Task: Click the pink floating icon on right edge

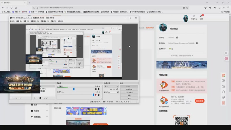Action: [226, 59]
